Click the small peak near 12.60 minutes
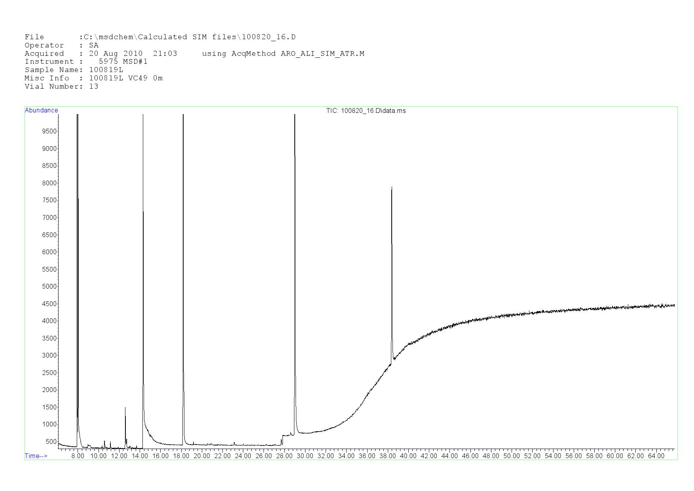The width and height of the screenshot is (694, 491). pyautogui.click(x=125, y=408)
